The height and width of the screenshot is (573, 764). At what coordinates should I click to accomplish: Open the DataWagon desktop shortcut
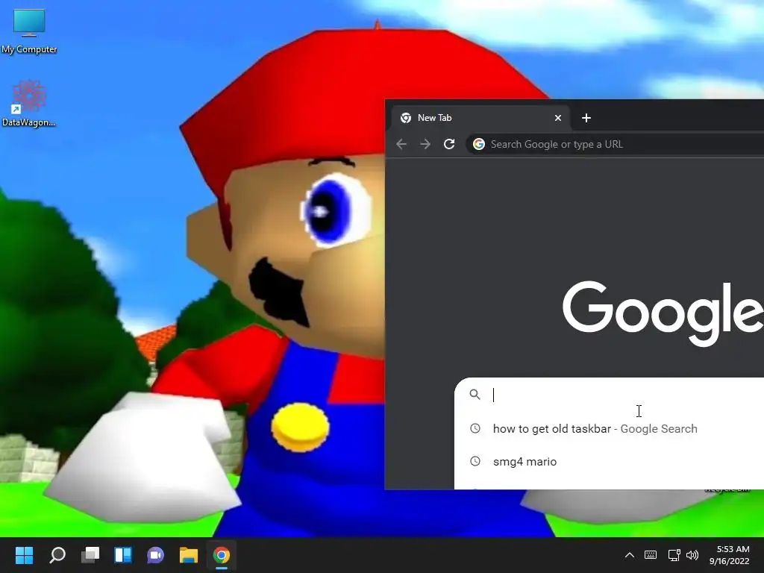coord(29,103)
